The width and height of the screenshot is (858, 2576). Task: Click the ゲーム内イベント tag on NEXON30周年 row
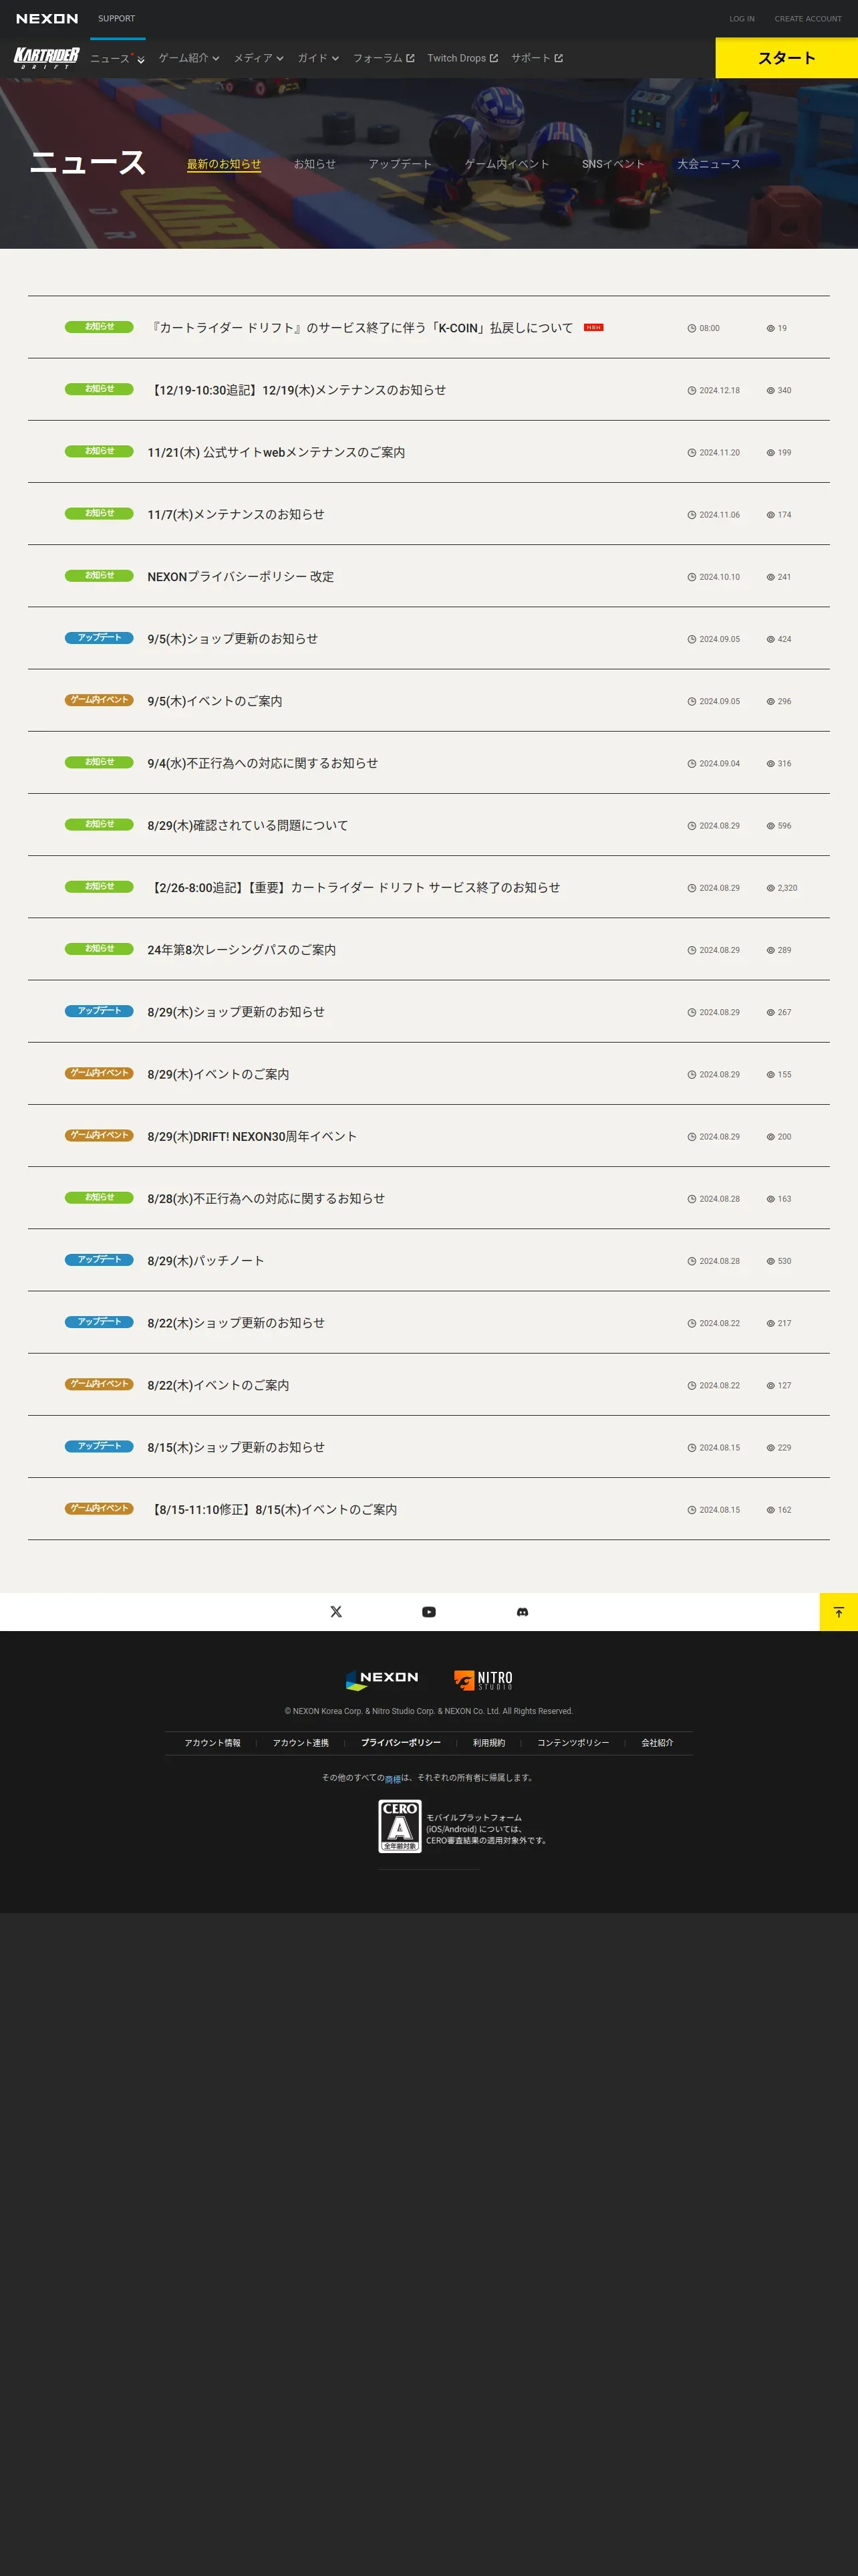pos(99,1135)
